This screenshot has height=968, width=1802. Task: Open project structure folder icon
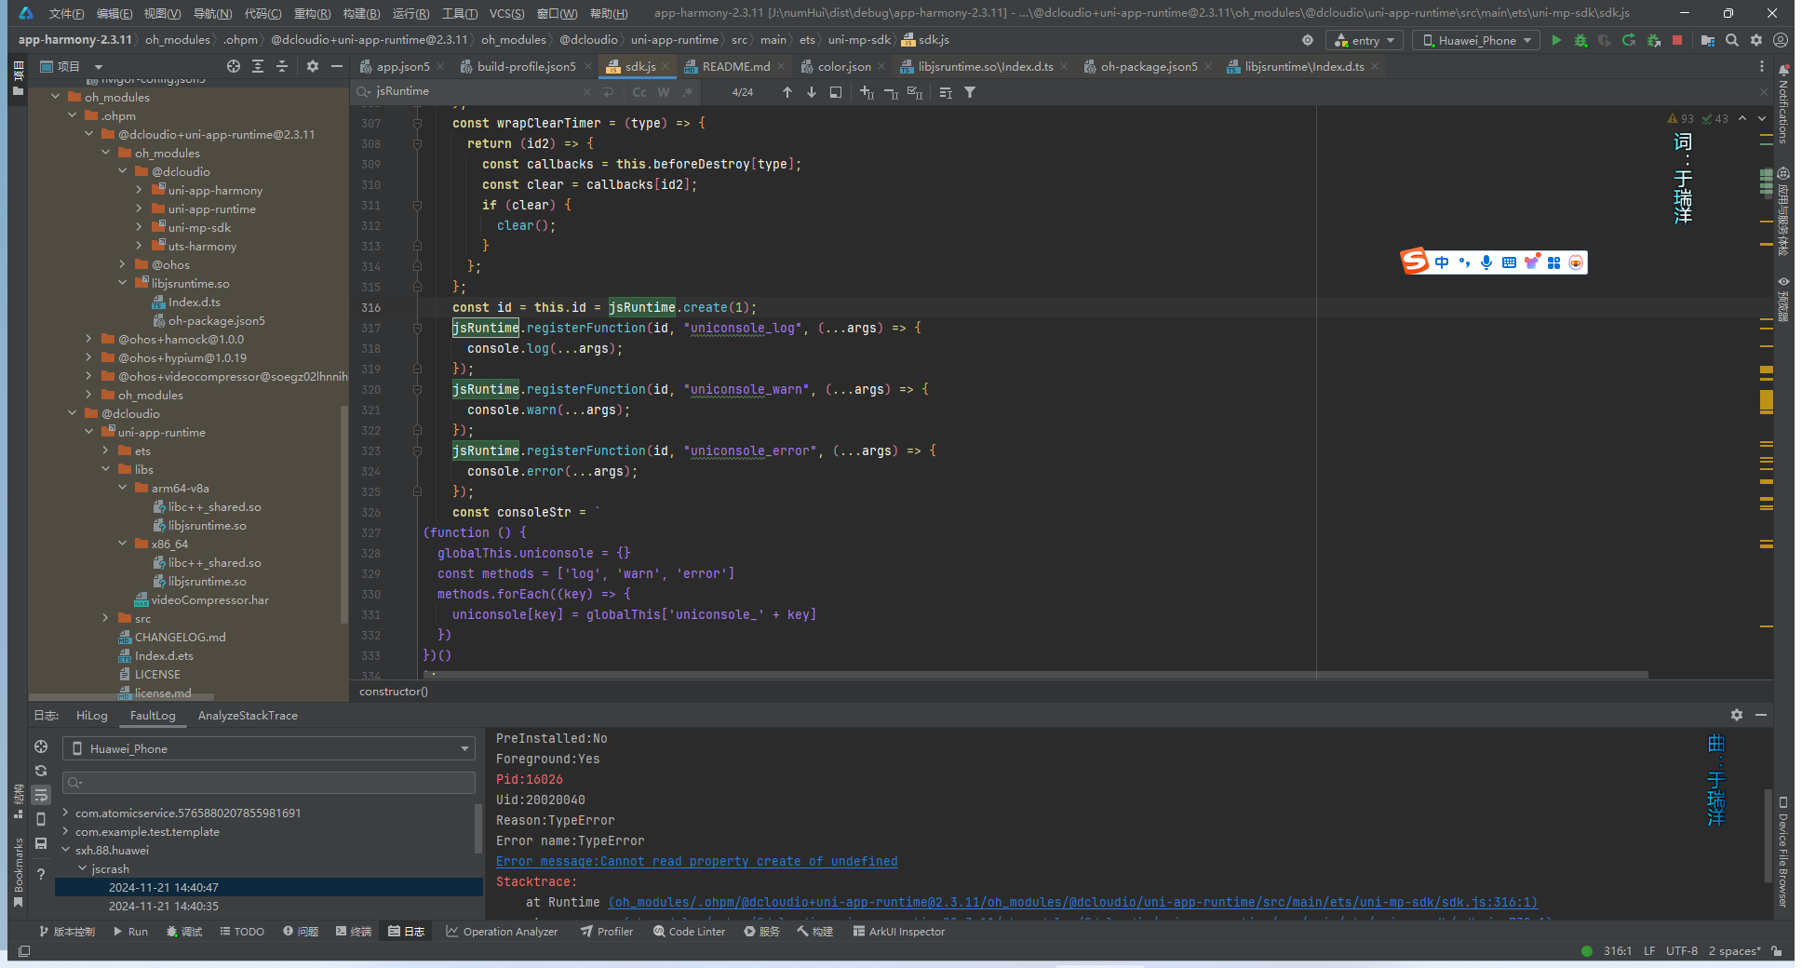pyautogui.click(x=1707, y=40)
